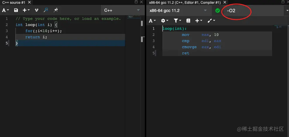Image resolution: width=289 pixels, height=137 pixels.
Task: Toggle Vim mode in source editor
Action: [37, 10]
